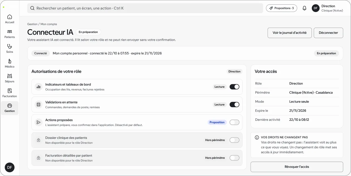351x176 pixels.
Task: Open the Direction account menu
Action: tap(327, 8)
